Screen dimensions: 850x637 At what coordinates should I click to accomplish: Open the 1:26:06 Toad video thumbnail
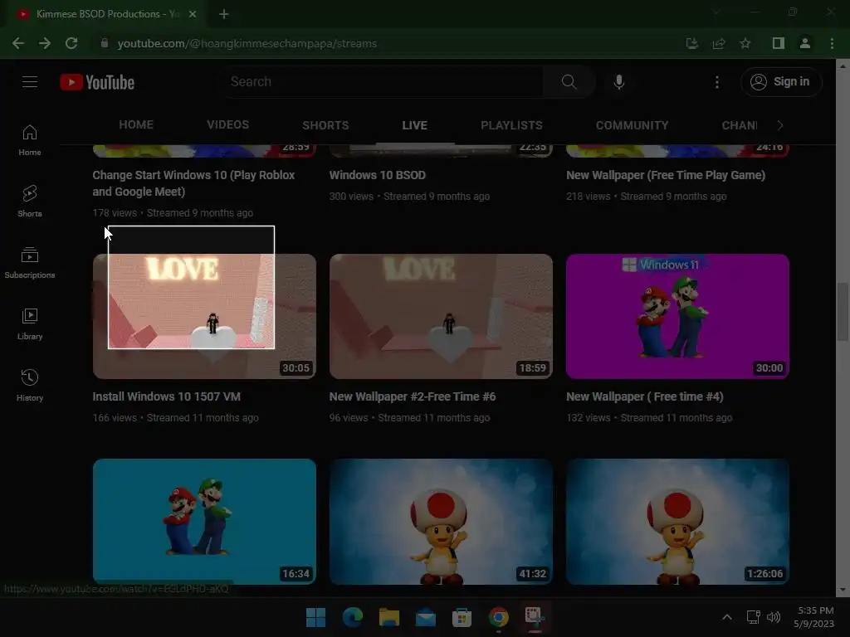[677, 522]
